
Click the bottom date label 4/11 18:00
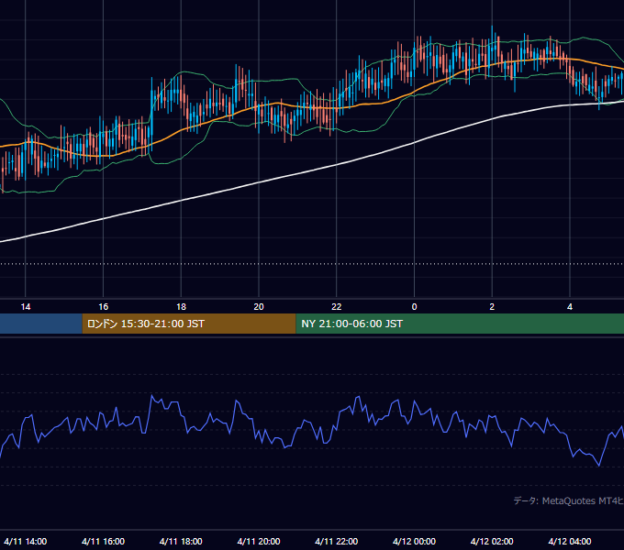[x=181, y=541]
